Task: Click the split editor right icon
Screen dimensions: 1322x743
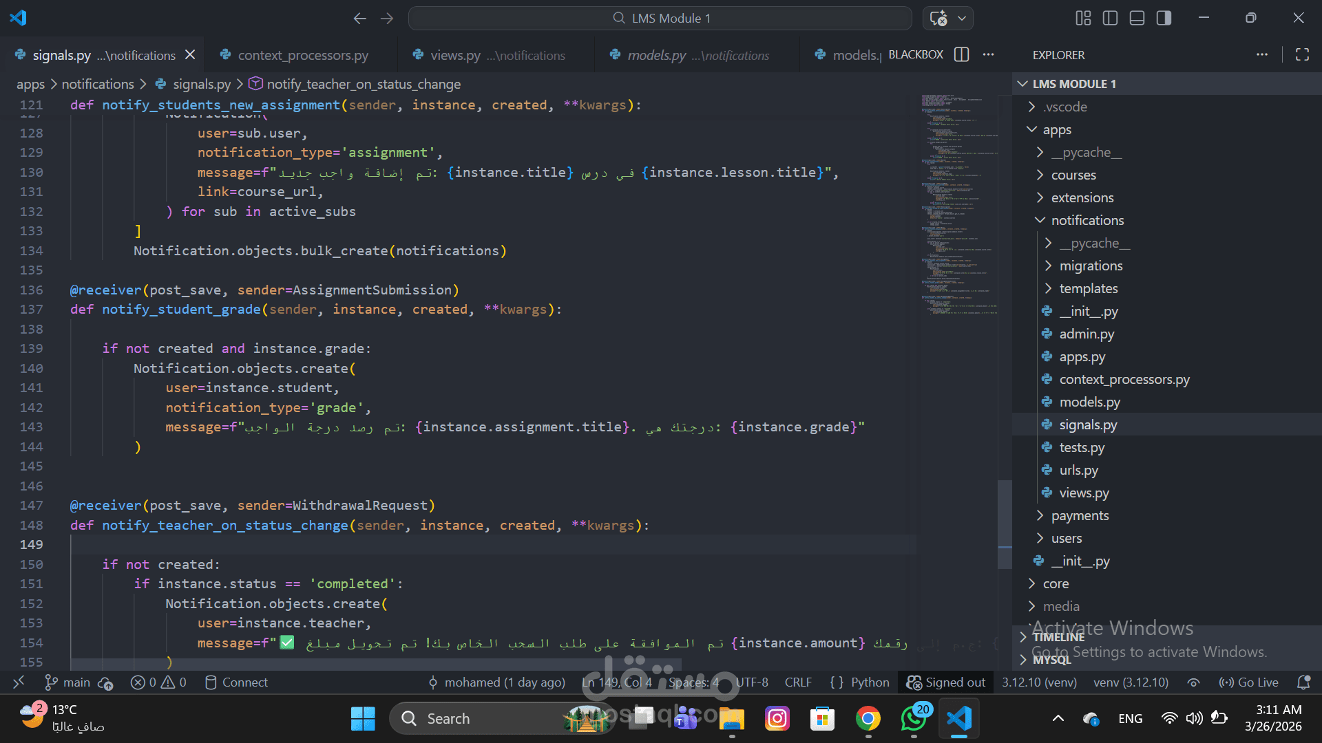Action: pyautogui.click(x=962, y=55)
